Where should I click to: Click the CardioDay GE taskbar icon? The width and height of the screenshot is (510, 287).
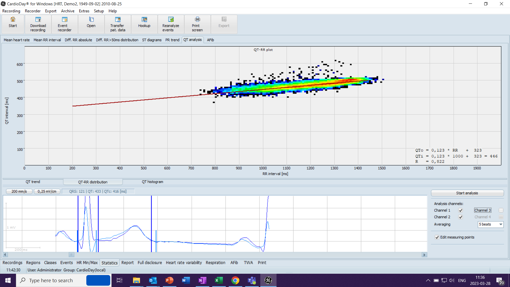tap(268, 280)
